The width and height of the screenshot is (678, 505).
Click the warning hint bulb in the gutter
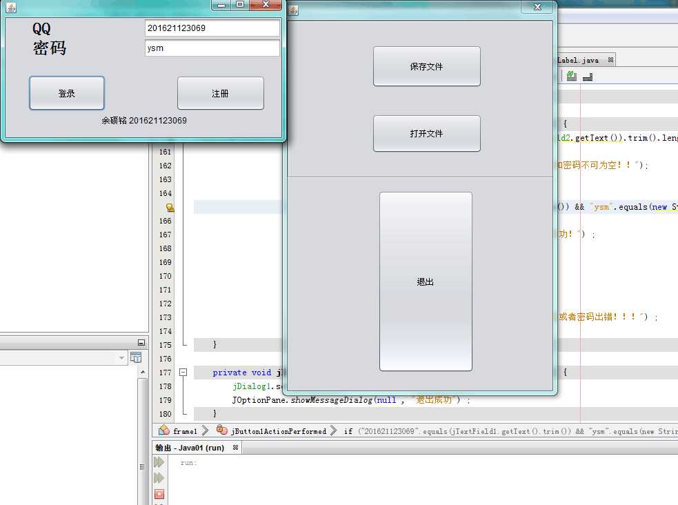point(170,208)
